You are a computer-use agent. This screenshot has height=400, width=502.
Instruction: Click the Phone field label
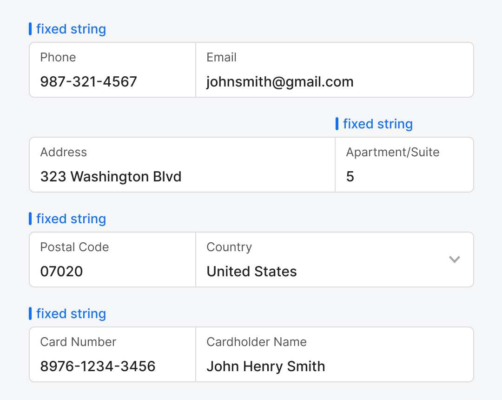coord(58,57)
